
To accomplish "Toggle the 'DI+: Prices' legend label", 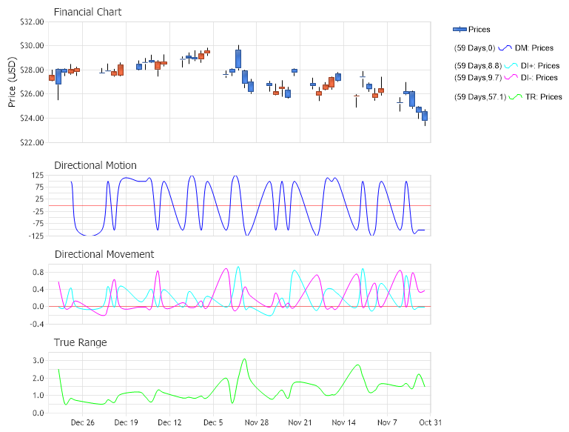I will (542, 67).
